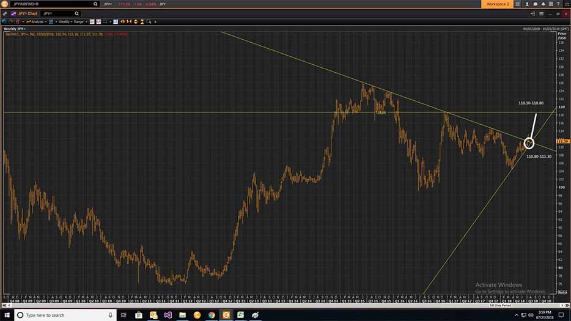
Task: Open Task View in taskbar
Action: pyautogui.click(x=123, y=315)
